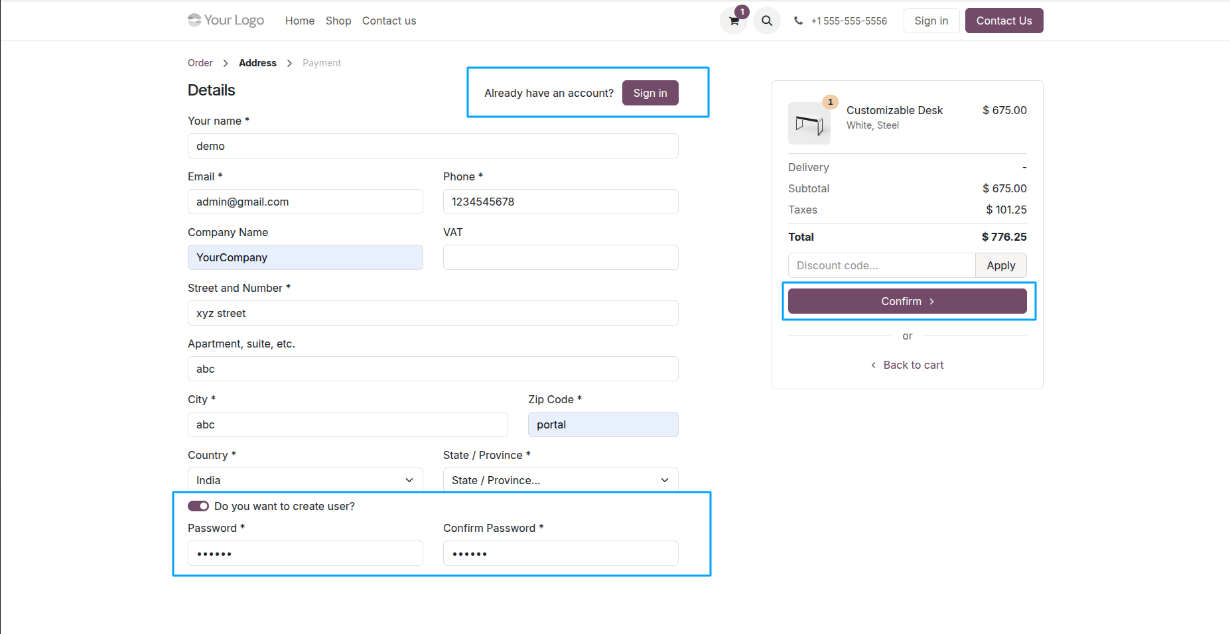The height and width of the screenshot is (634, 1230).
Task: Open Contact us in navigation menu
Action: [389, 21]
